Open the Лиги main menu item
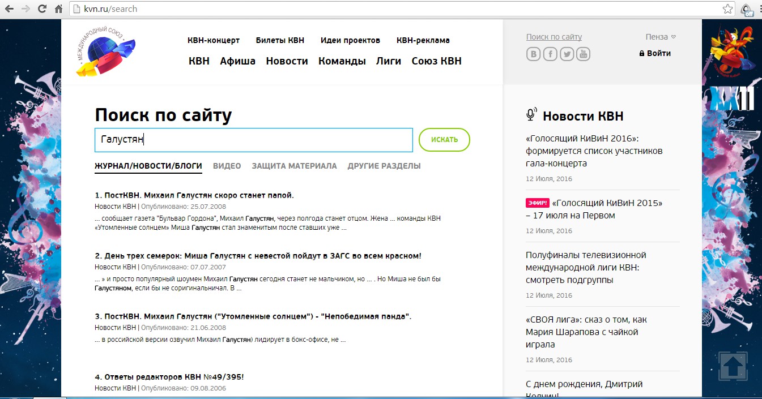This screenshot has width=762, height=399. point(389,61)
